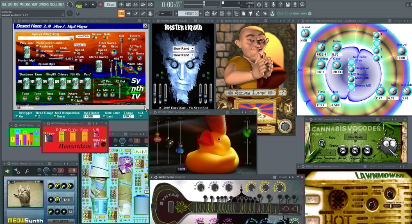The image size is (412, 224).
Task: Trigger the Shutdown soda can sample
Action: (26, 84)
